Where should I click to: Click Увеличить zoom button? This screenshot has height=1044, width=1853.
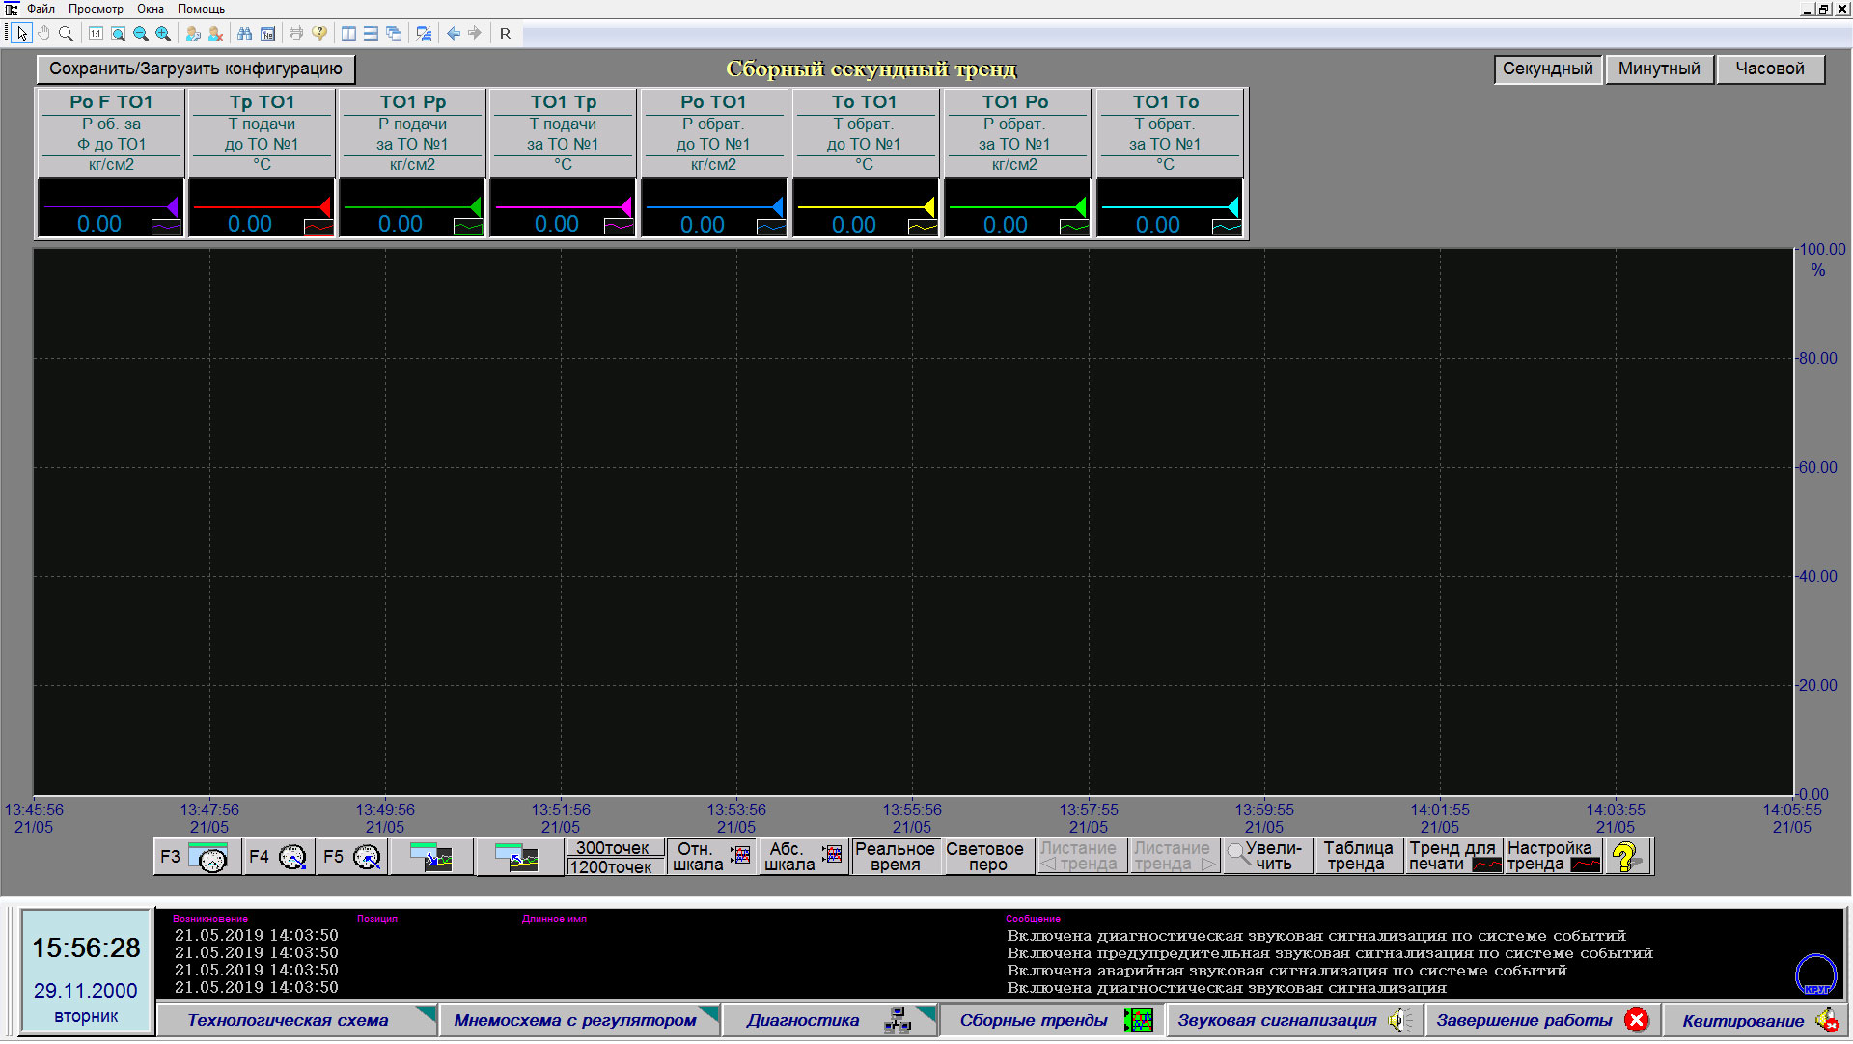1267,857
